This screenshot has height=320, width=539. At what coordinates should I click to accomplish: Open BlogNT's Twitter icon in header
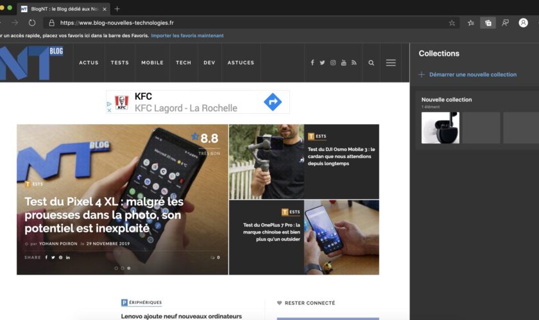click(x=322, y=63)
